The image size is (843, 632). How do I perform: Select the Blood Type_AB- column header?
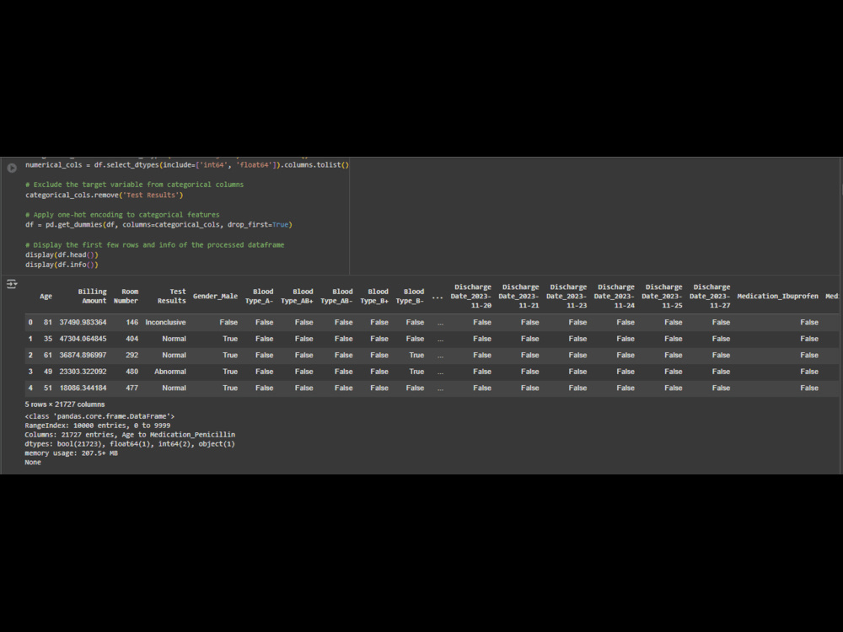tap(336, 296)
